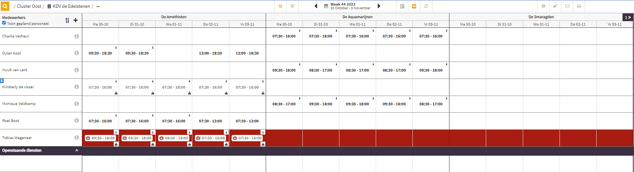The image size is (634, 172).
Task: Select employee Tobias Wagenaar
Action: pyautogui.click(x=17, y=138)
